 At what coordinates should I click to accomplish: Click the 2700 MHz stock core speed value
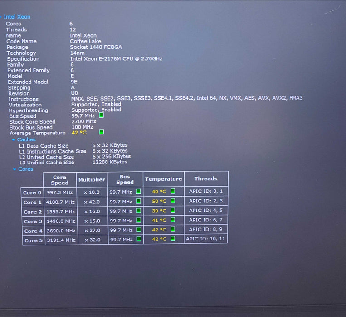(84, 121)
